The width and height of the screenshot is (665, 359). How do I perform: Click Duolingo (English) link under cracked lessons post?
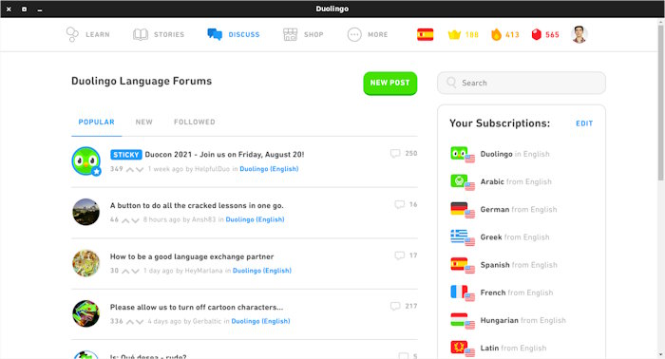(x=255, y=219)
